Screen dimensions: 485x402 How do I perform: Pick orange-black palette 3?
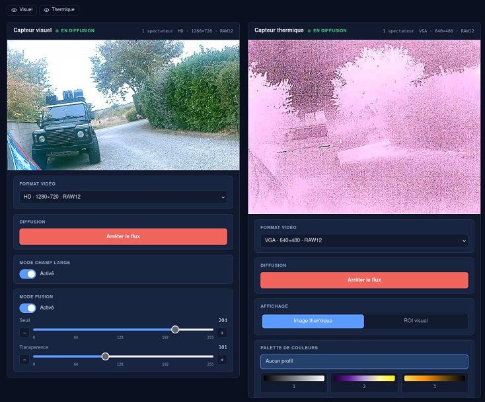[x=435, y=382]
